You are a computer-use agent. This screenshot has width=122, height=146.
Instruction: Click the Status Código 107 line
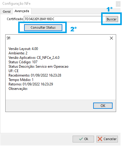coord(23,62)
